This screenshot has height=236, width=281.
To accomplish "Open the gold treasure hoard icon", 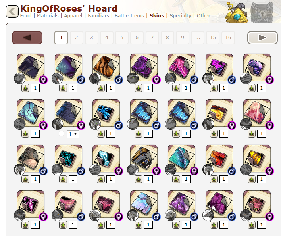I will pyautogui.click(x=237, y=13).
